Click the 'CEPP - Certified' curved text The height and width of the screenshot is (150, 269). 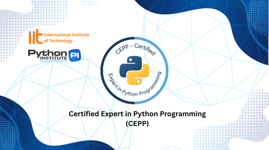pos(136,49)
